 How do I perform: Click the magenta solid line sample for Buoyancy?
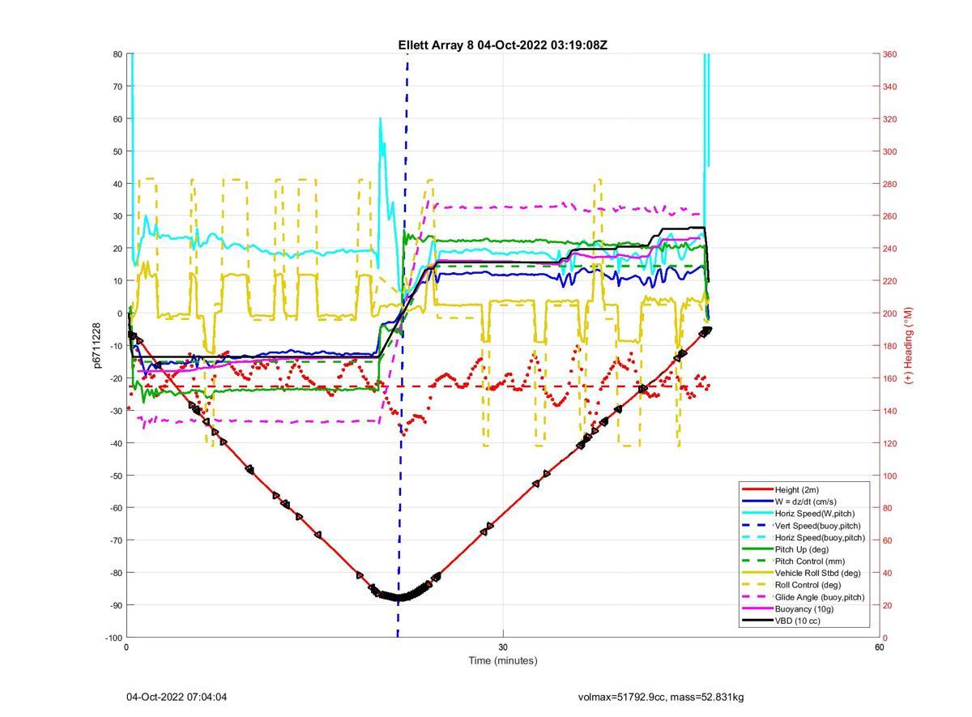(x=757, y=608)
